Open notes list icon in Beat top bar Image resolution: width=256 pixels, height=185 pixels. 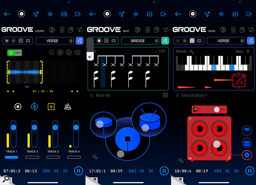click(122, 14)
